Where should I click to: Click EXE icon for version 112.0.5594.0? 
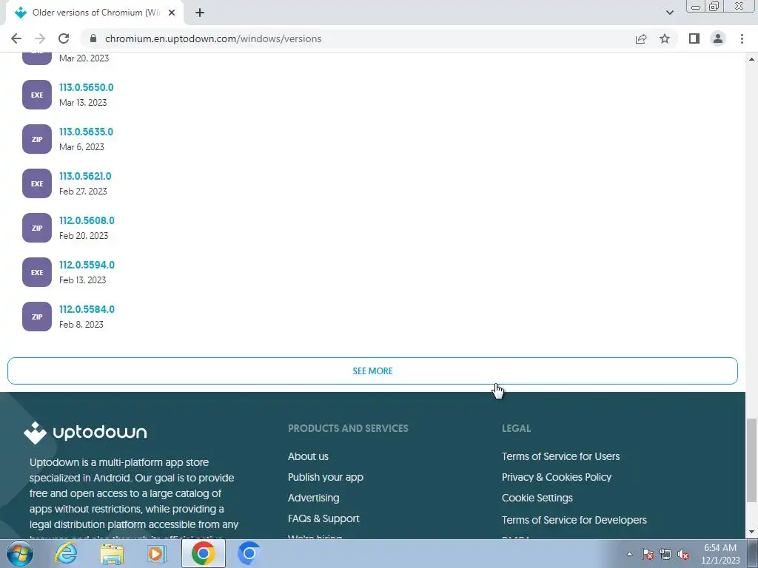click(x=37, y=272)
